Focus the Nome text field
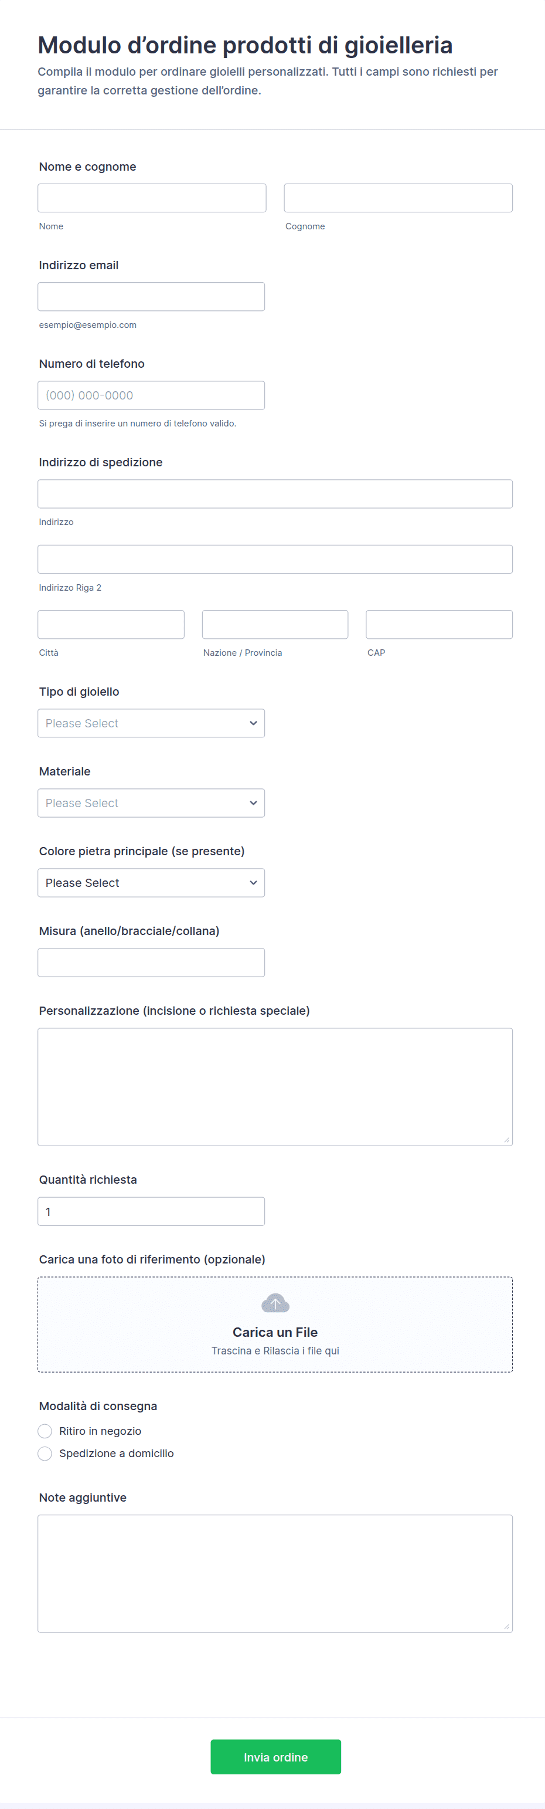This screenshot has height=1809, width=545. pyautogui.click(x=152, y=198)
